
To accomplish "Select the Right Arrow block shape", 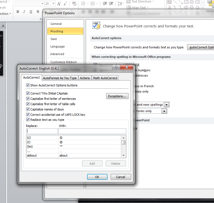I will click(x=186, y=7).
